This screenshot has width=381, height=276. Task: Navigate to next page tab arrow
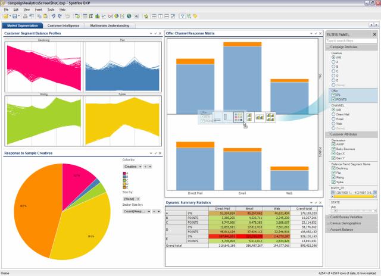tap(376, 25)
